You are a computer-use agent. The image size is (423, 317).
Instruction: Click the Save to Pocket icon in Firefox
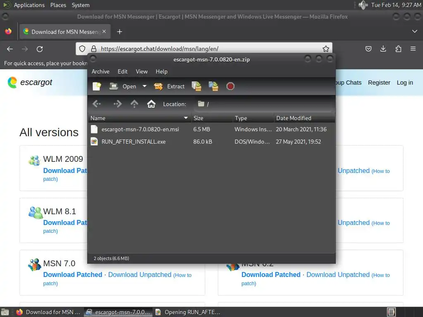point(368,49)
